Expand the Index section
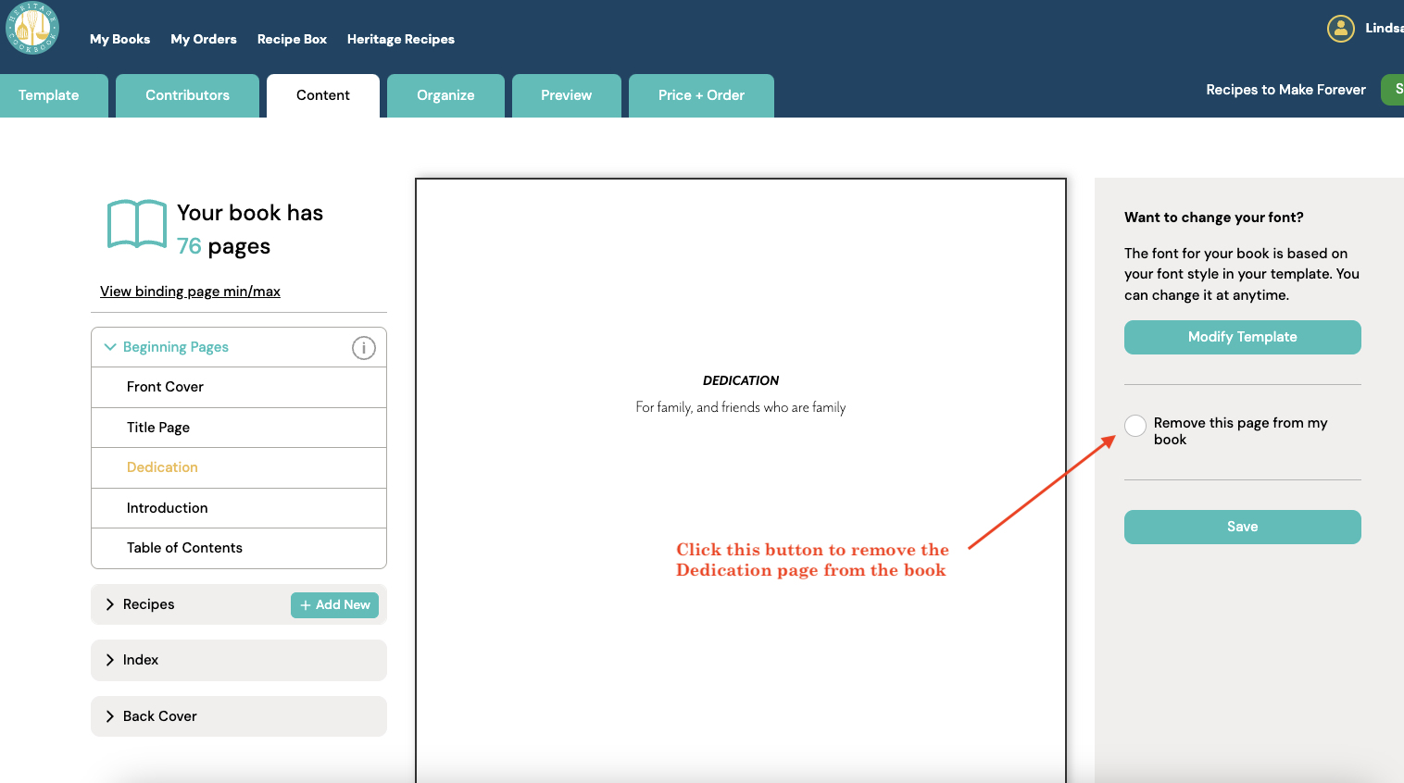This screenshot has height=783, width=1404. coord(110,660)
